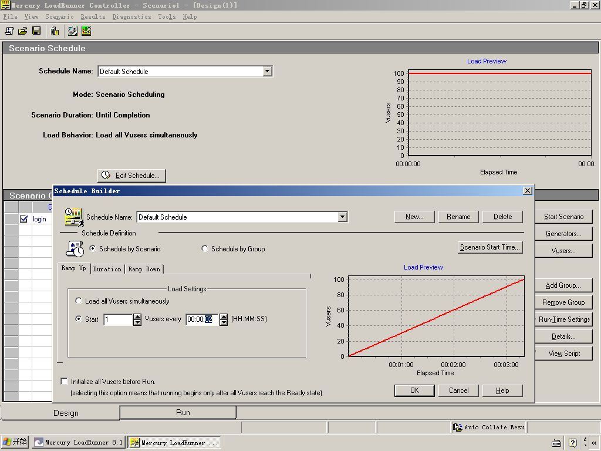
Task: Click the New Scenario toolbar icon
Action: tap(9, 31)
